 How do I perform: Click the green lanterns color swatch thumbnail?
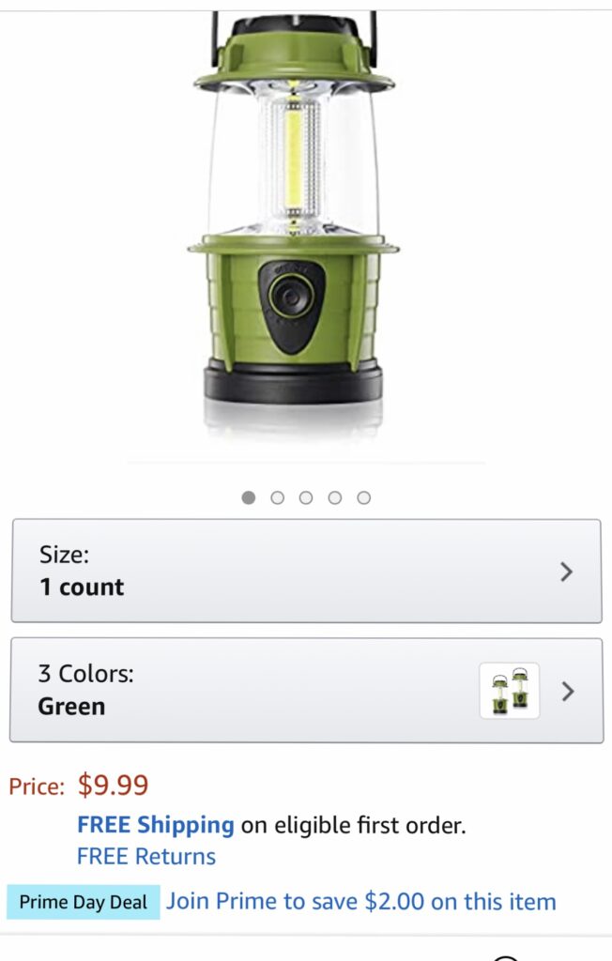click(510, 691)
